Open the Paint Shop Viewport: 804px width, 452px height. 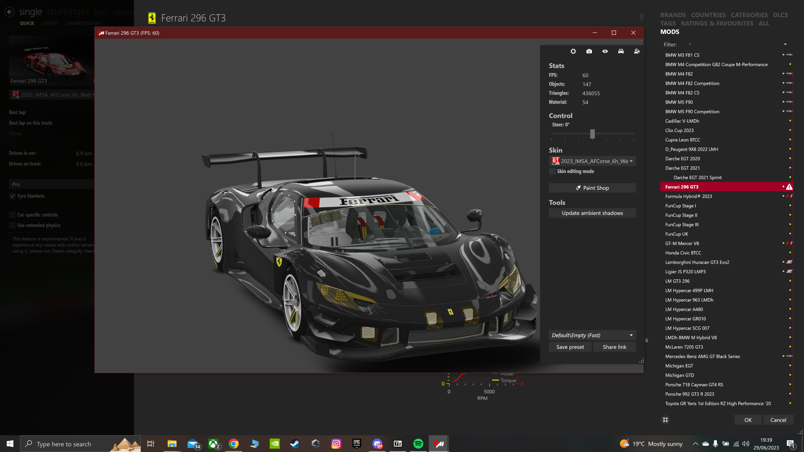click(x=592, y=188)
